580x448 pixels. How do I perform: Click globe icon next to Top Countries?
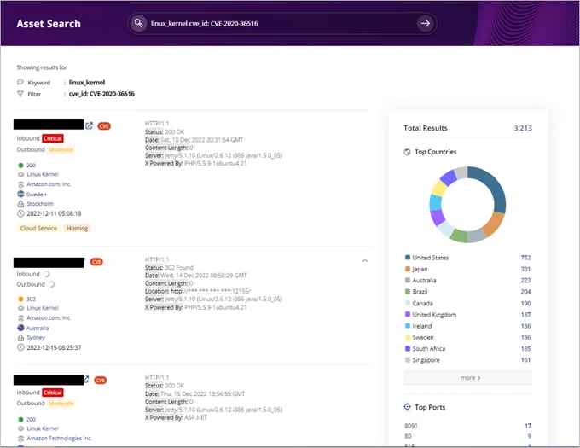click(x=407, y=152)
